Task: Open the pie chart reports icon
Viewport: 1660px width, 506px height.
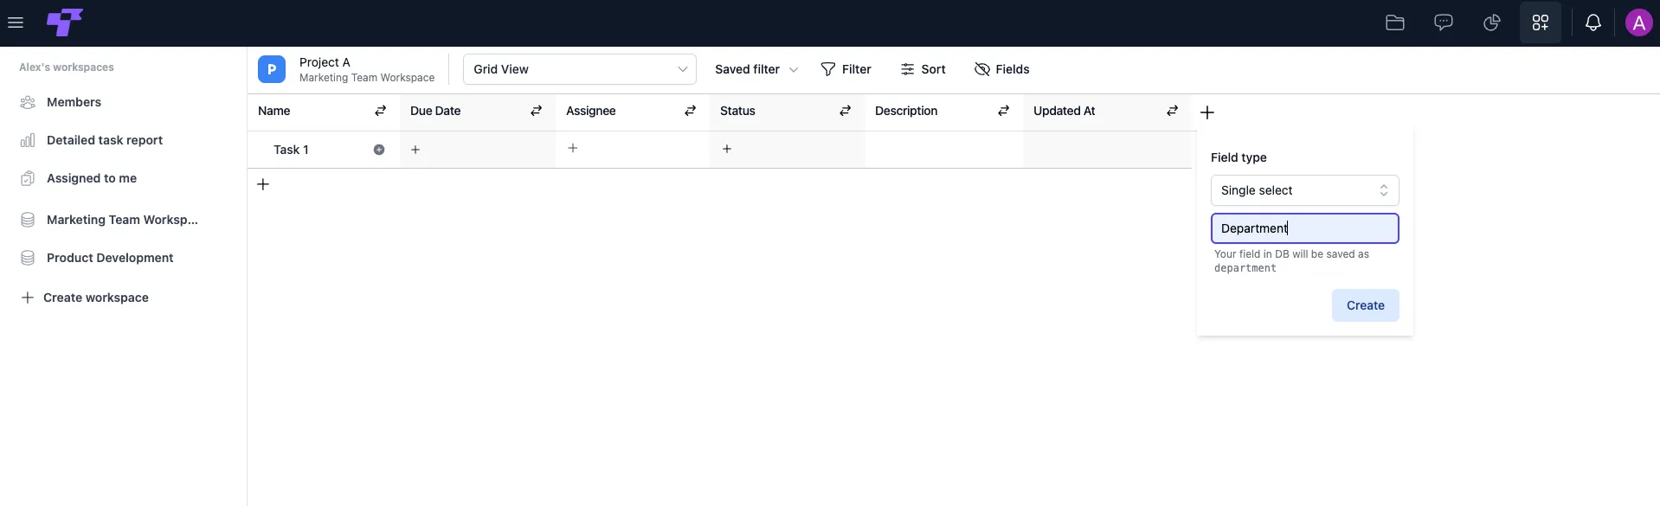Action: [1491, 23]
